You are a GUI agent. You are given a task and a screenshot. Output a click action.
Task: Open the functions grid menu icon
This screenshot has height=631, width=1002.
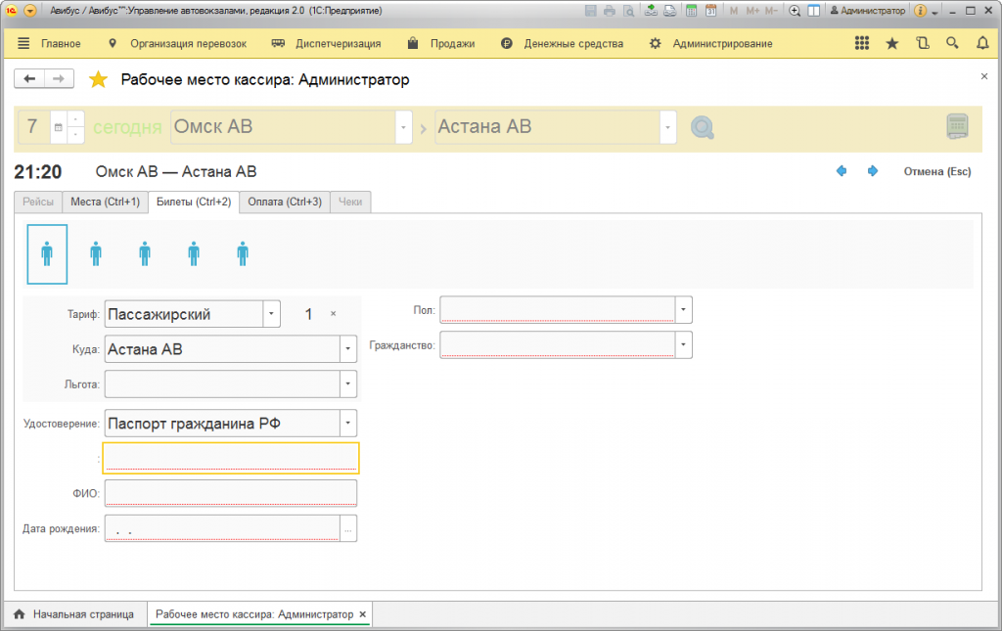pyautogui.click(x=862, y=43)
